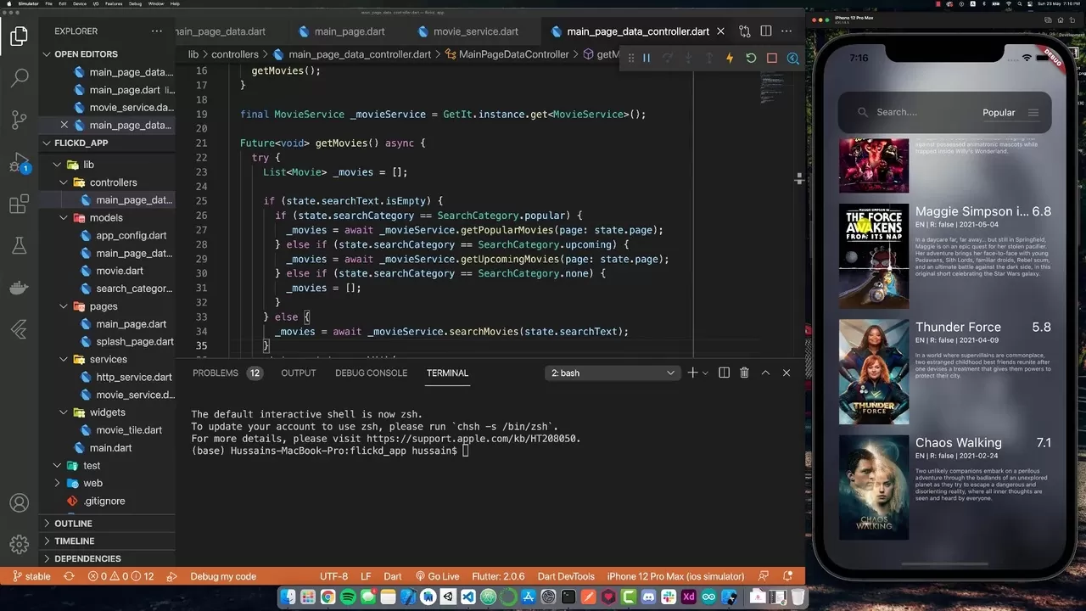Viewport: 1086px width, 611px height.
Task: Toggle the split editor layout icon
Action: (x=765, y=31)
